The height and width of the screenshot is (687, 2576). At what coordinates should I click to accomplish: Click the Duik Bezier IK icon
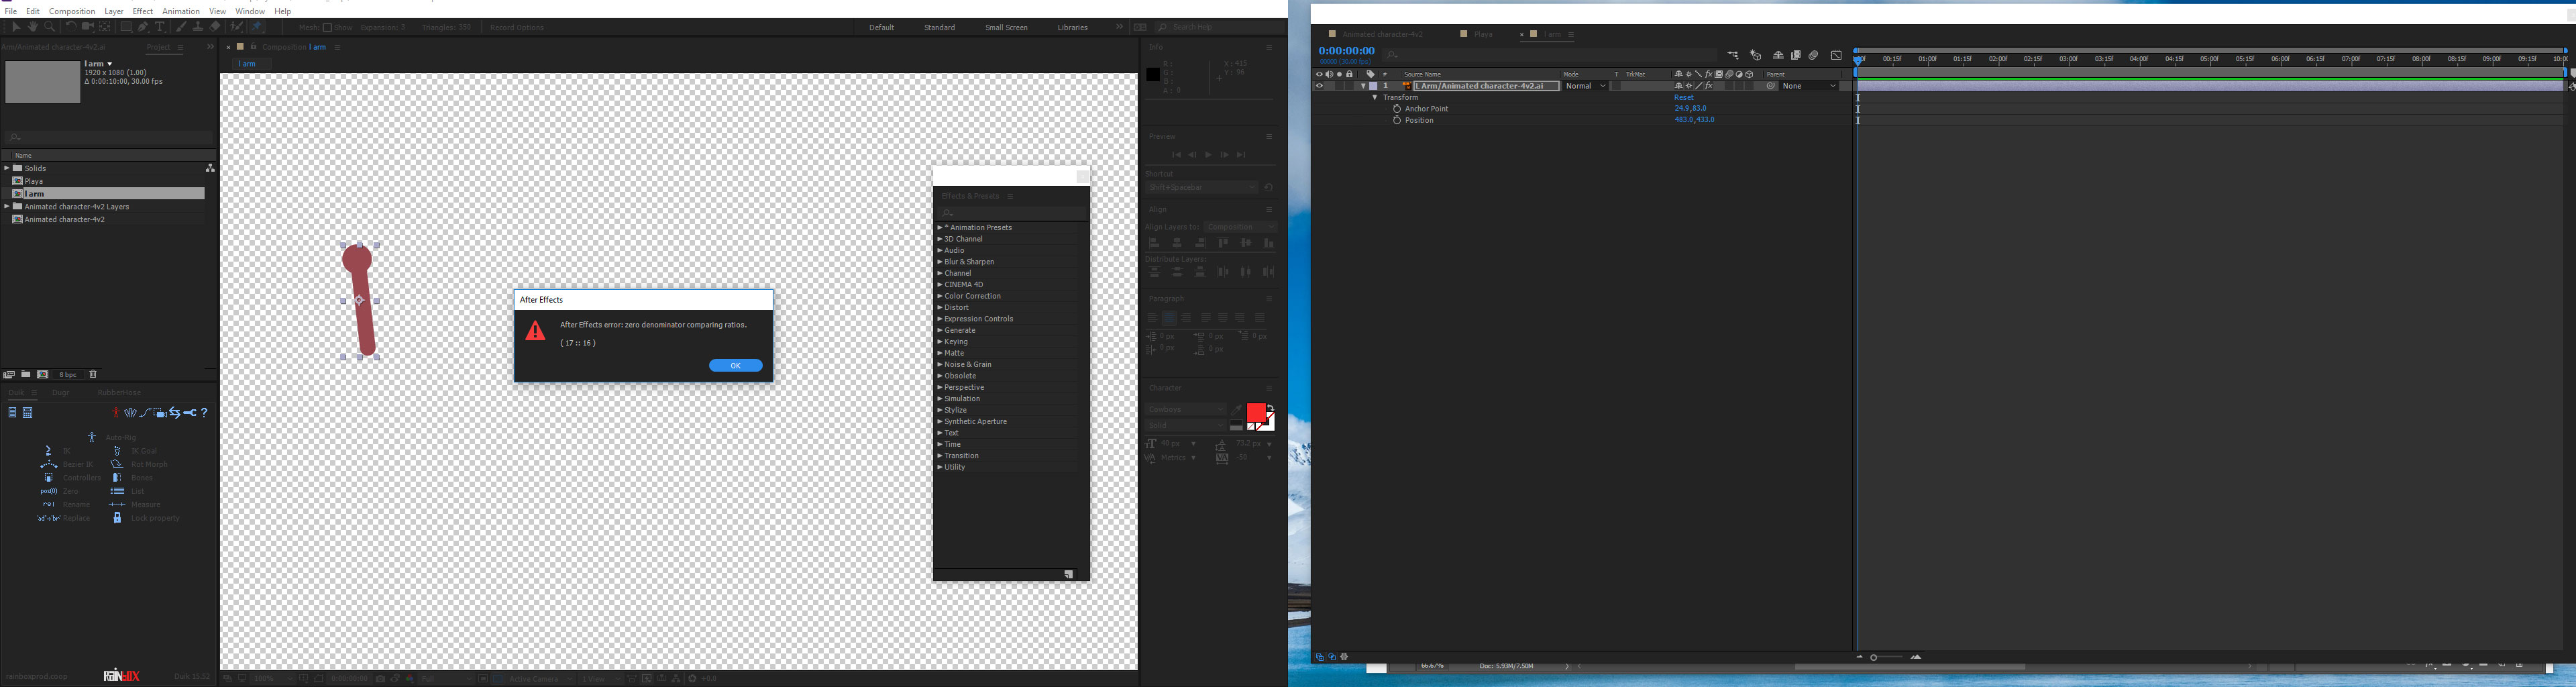point(49,464)
